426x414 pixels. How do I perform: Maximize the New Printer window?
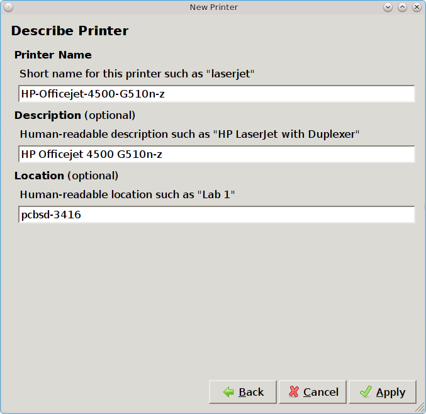tap(402, 8)
